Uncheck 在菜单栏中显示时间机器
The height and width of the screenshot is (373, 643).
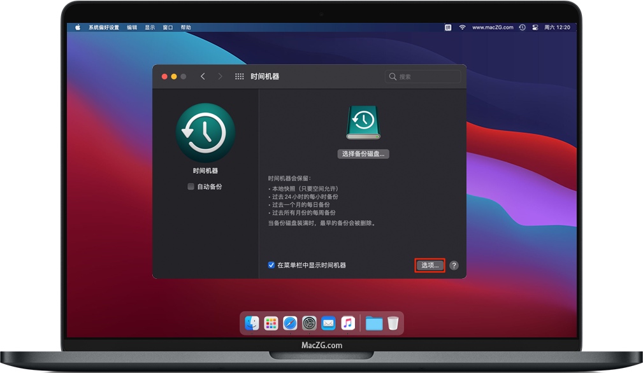(x=270, y=265)
